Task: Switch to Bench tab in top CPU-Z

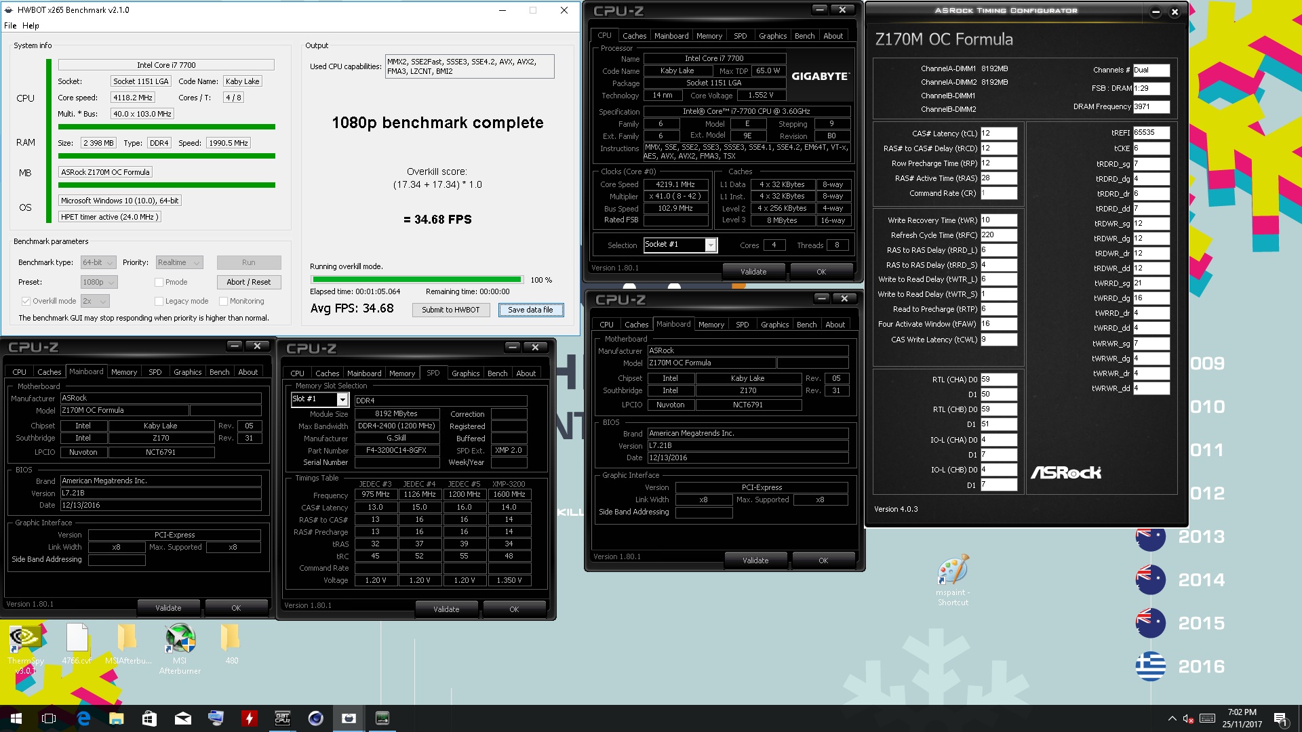Action: 804,36
